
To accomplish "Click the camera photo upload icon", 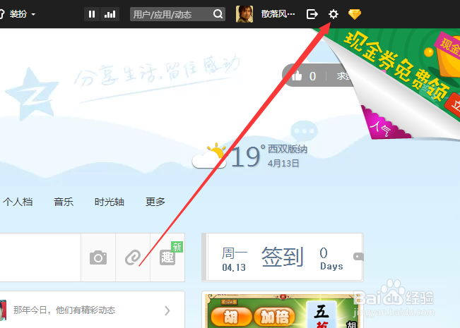I will (98, 257).
